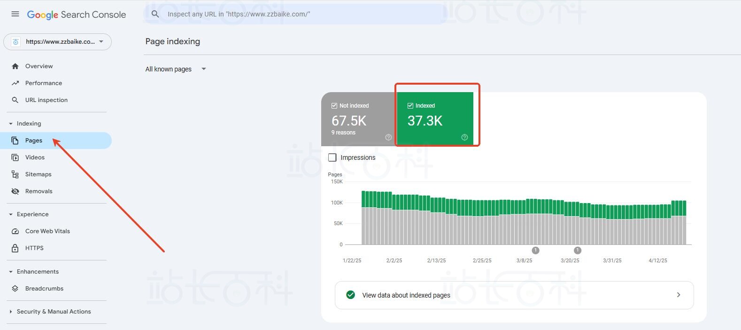Click the URL inspection search field

click(x=301, y=14)
